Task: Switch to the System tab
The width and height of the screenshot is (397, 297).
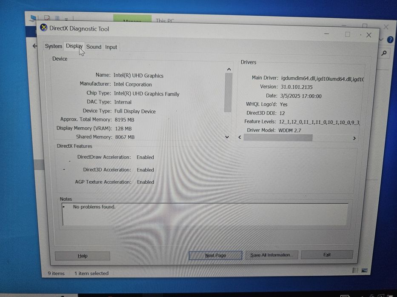Action: coord(54,46)
